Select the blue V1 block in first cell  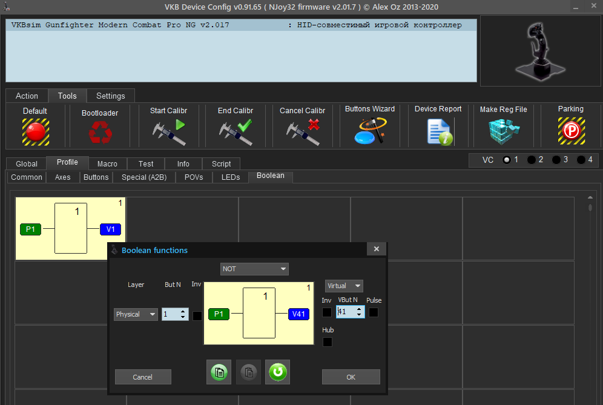pos(110,229)
